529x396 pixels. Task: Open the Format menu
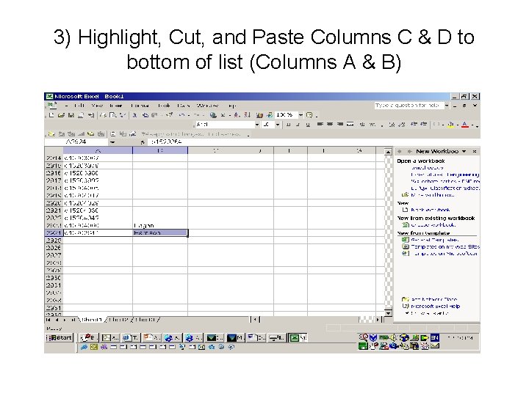click(x=140, y=106)
